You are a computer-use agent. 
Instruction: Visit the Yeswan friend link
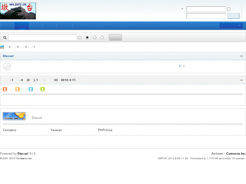[x=56, y=130]
